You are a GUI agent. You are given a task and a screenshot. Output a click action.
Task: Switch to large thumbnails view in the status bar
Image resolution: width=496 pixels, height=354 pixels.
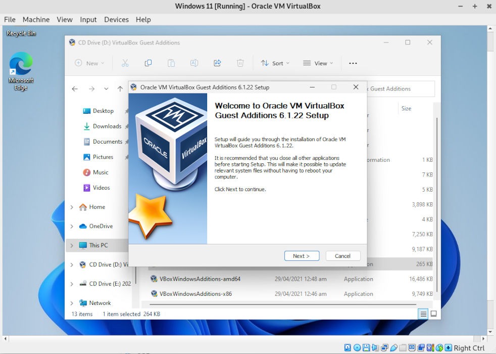433,314
